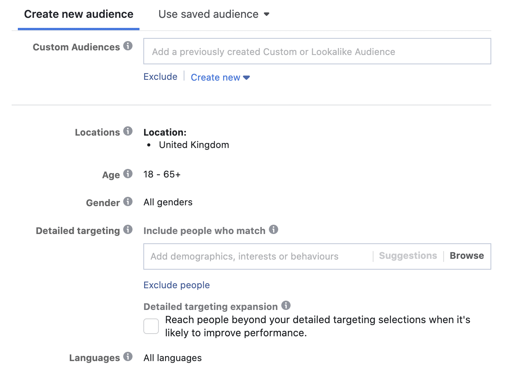Click the info icon beside Include people who match
Viewport: 506px width, 382px height.
click(274, 229)
